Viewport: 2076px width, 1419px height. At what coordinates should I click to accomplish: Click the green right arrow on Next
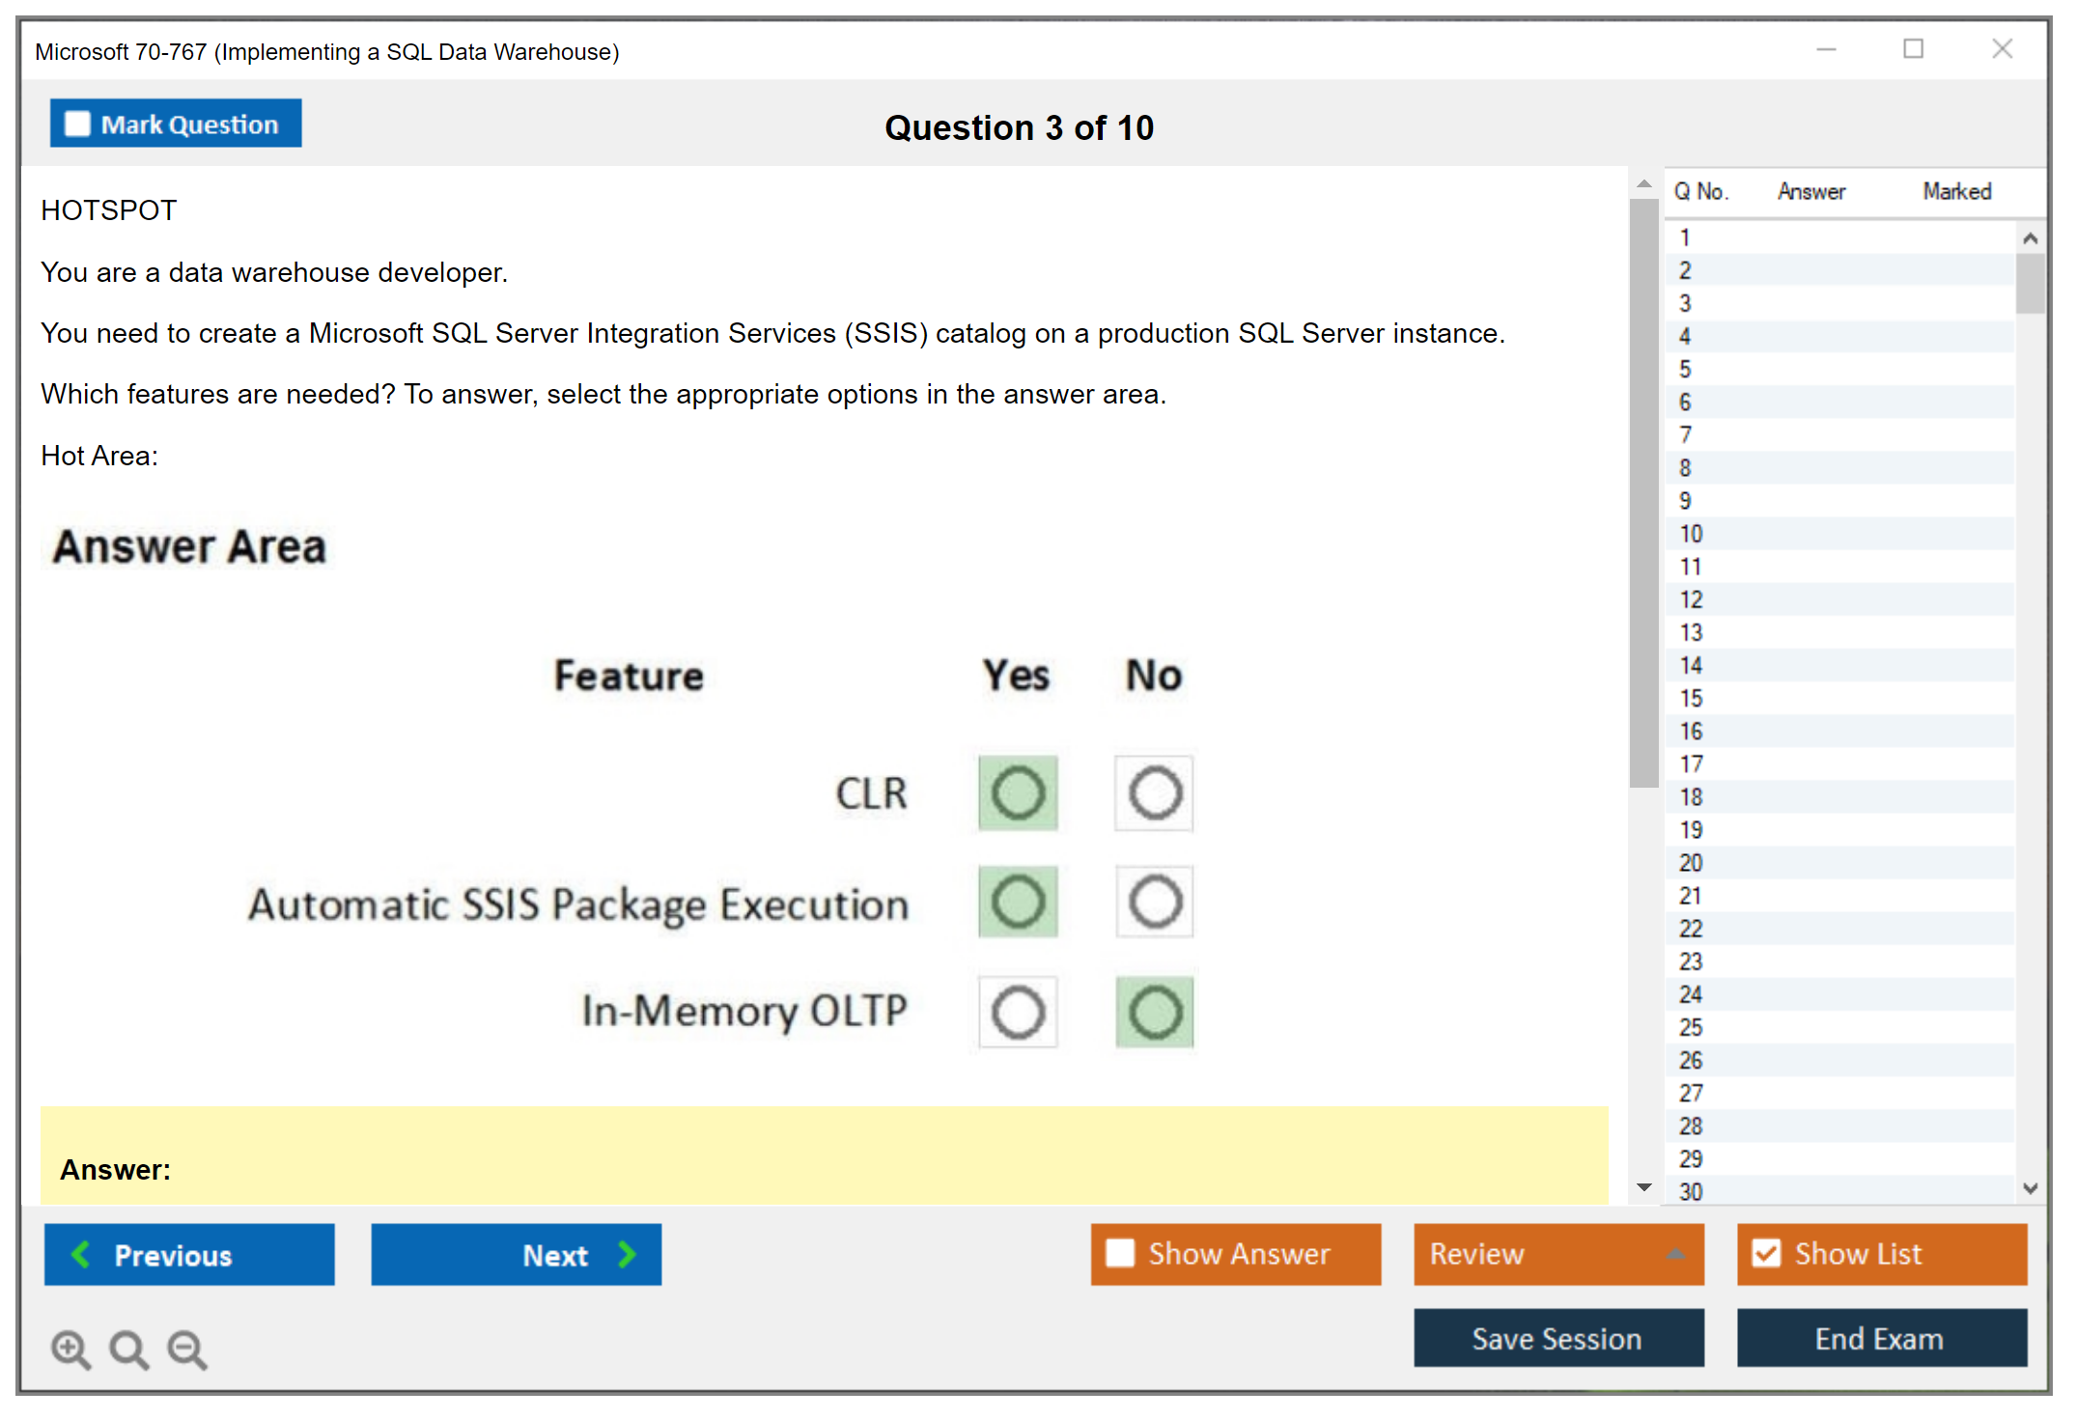coord(627,1254)
